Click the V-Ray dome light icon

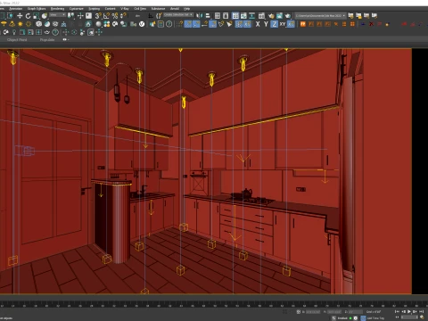4,24
